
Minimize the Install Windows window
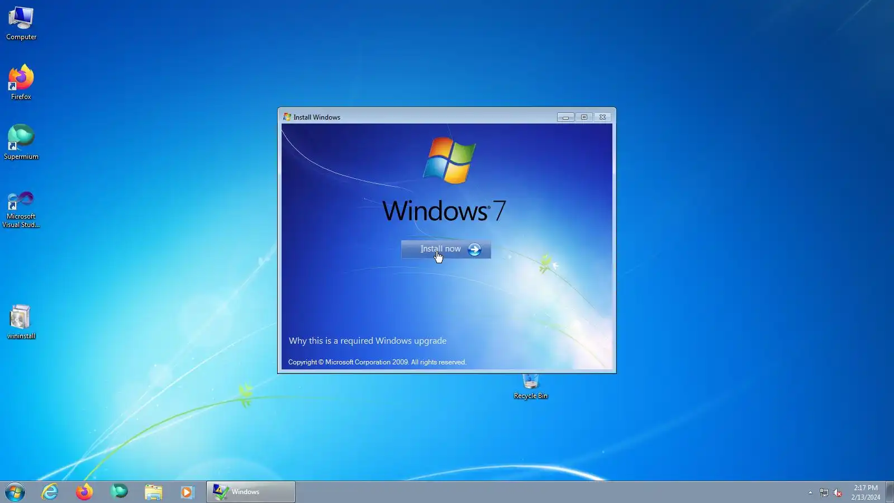pyautogui.click(x=565, y=117)
